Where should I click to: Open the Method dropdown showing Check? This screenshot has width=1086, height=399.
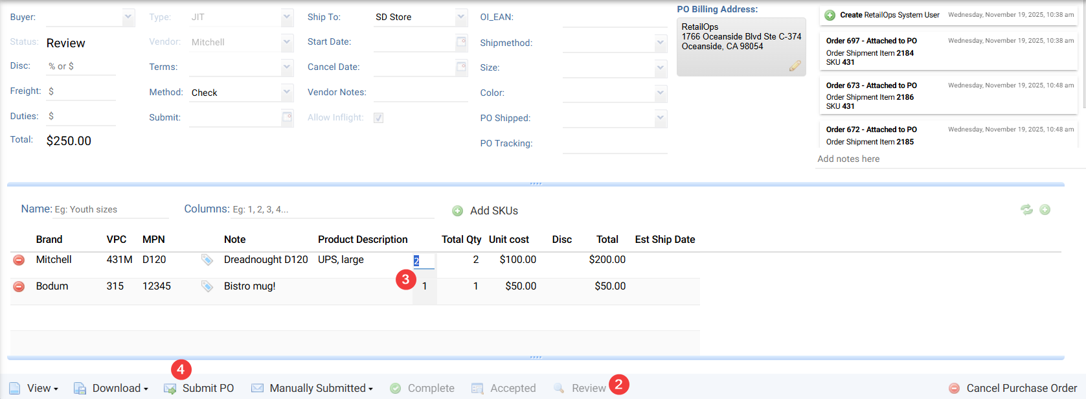(287, 93)
